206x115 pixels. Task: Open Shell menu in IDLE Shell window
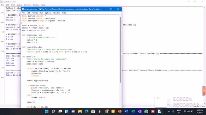[13, 5]
